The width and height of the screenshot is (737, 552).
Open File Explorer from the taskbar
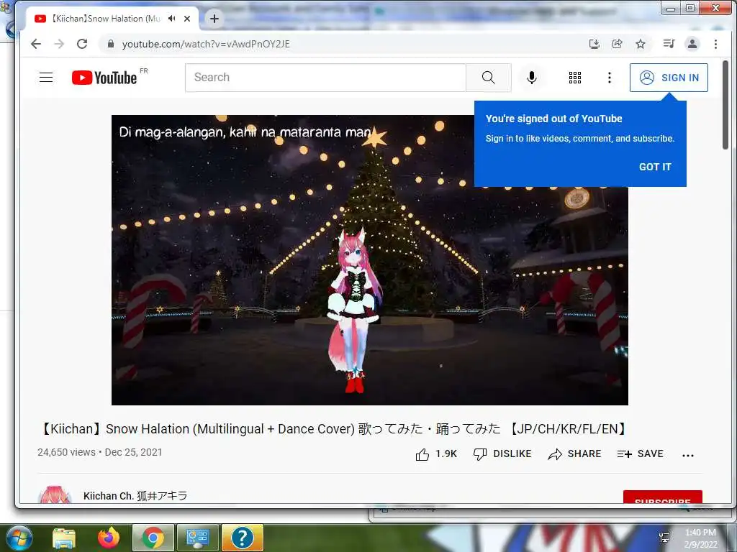[x=64, y=538]
